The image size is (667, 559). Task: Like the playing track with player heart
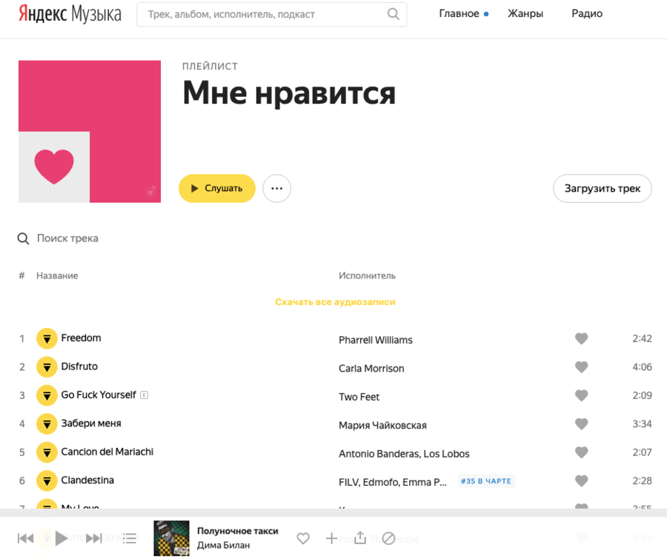[x=303, y=538]
